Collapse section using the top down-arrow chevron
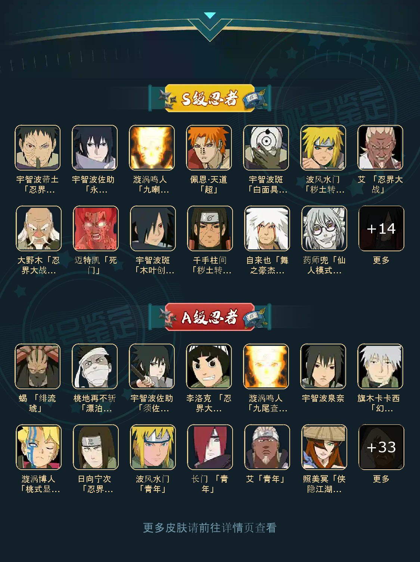420x562 pixels. tap(210, 16)
